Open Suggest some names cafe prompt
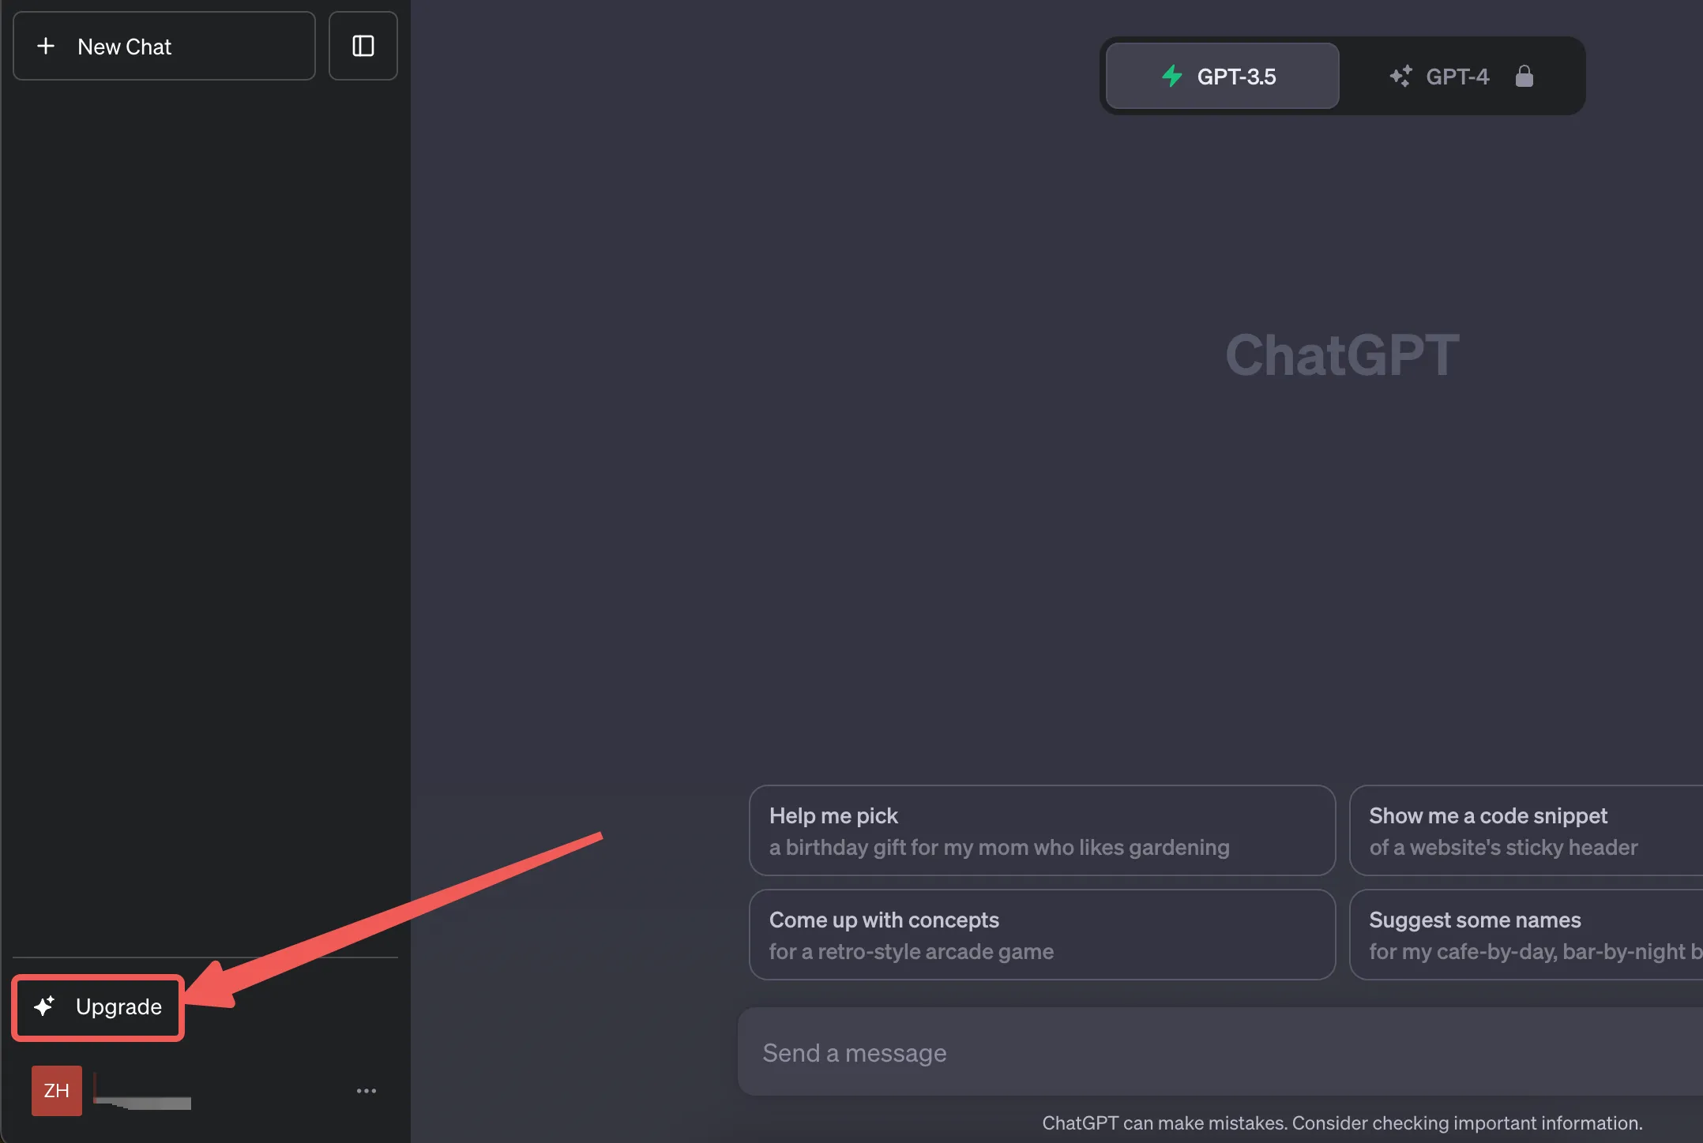 (1529, 935)
